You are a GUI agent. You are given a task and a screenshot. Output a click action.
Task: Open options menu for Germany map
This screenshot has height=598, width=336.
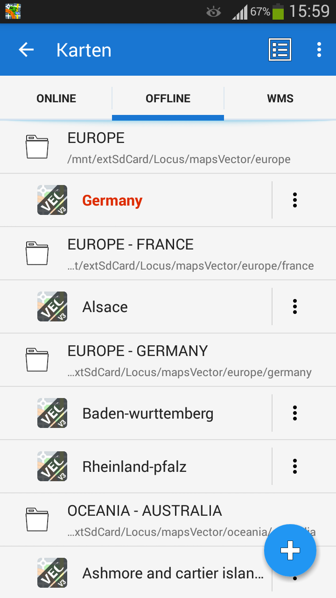295,200
